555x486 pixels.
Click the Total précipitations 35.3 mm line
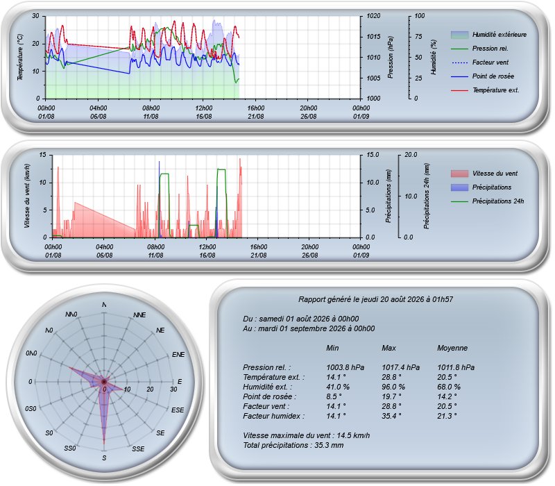(x=293, y=445)
